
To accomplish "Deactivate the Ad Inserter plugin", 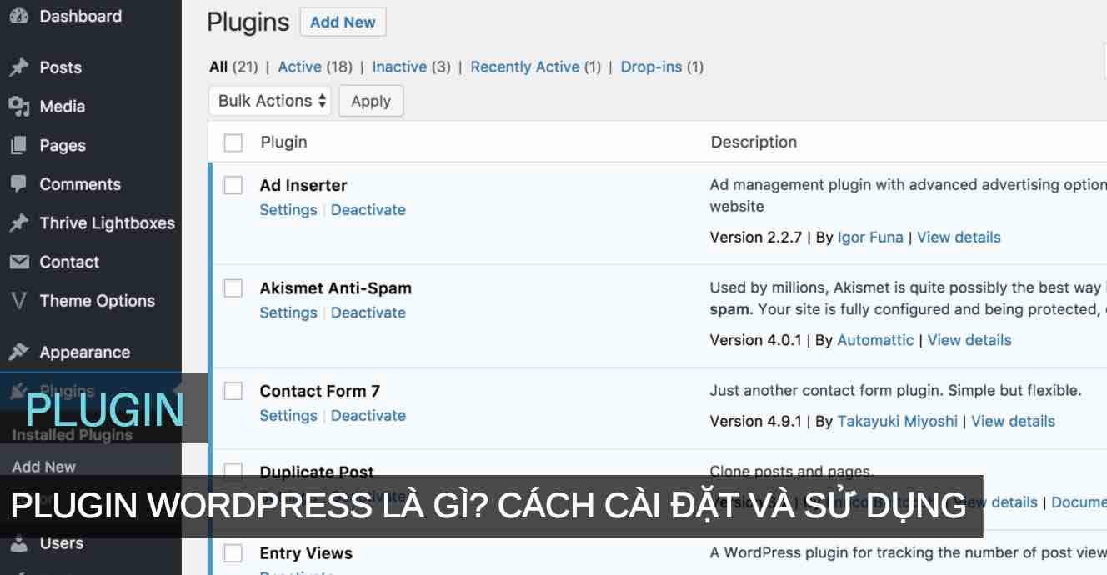I will (368, 210).
